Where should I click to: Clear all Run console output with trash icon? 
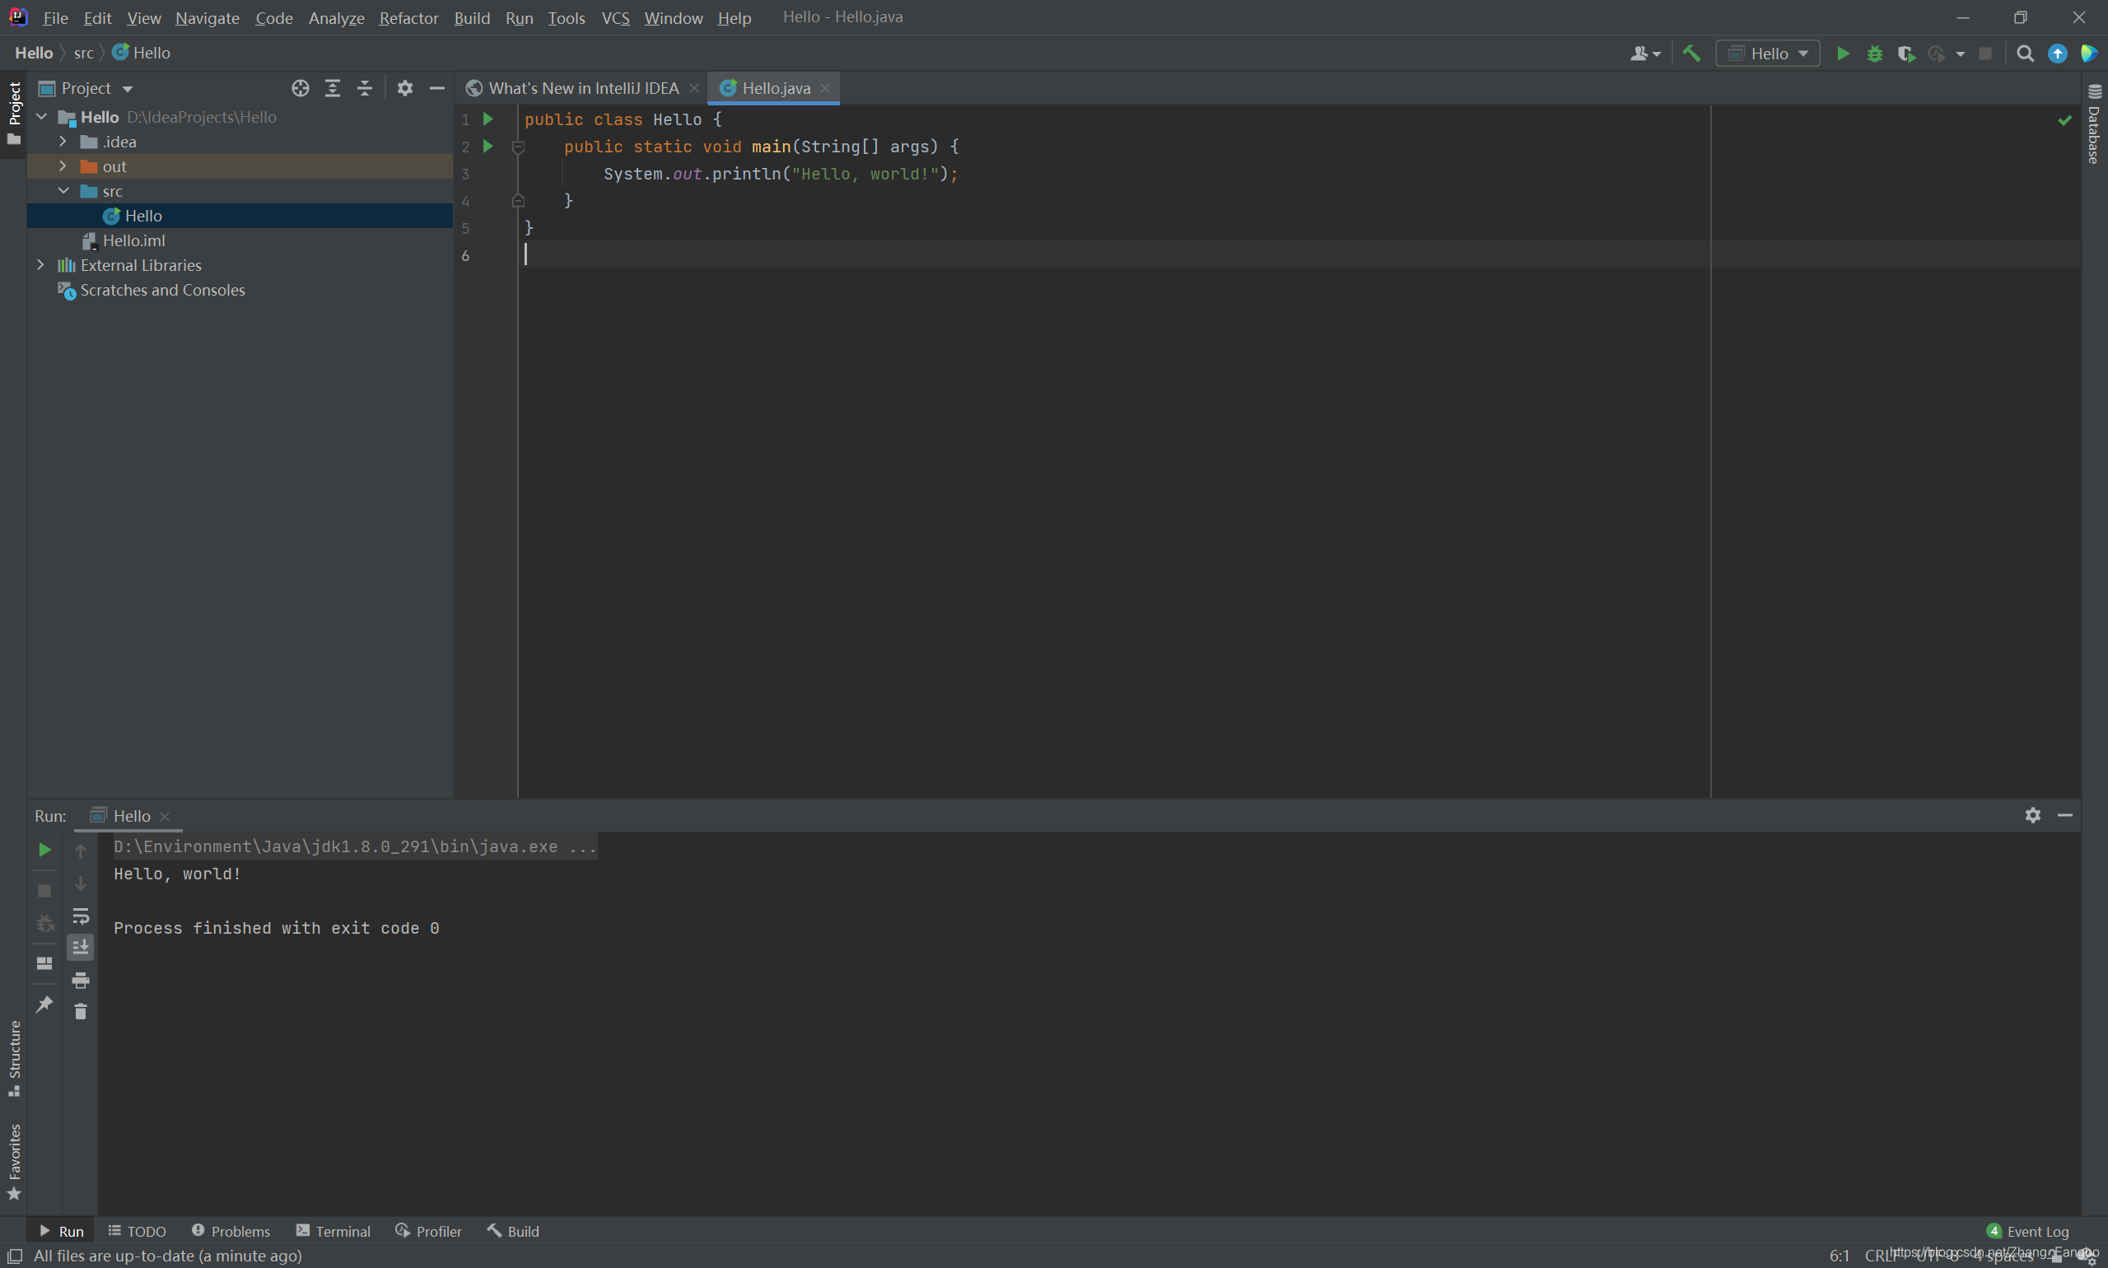(81, 1012)
